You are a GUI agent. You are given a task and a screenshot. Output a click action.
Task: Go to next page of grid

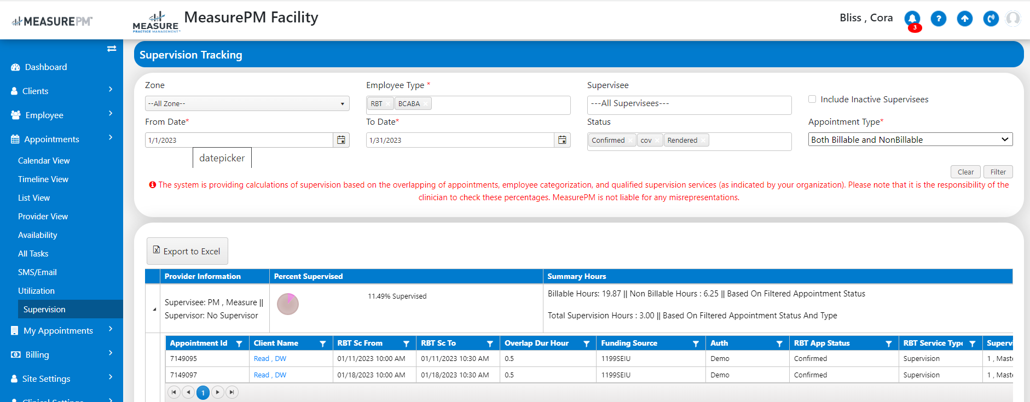tap(218, 392)
